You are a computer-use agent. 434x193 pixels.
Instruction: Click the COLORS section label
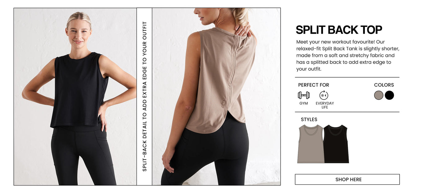click(384, 85)
